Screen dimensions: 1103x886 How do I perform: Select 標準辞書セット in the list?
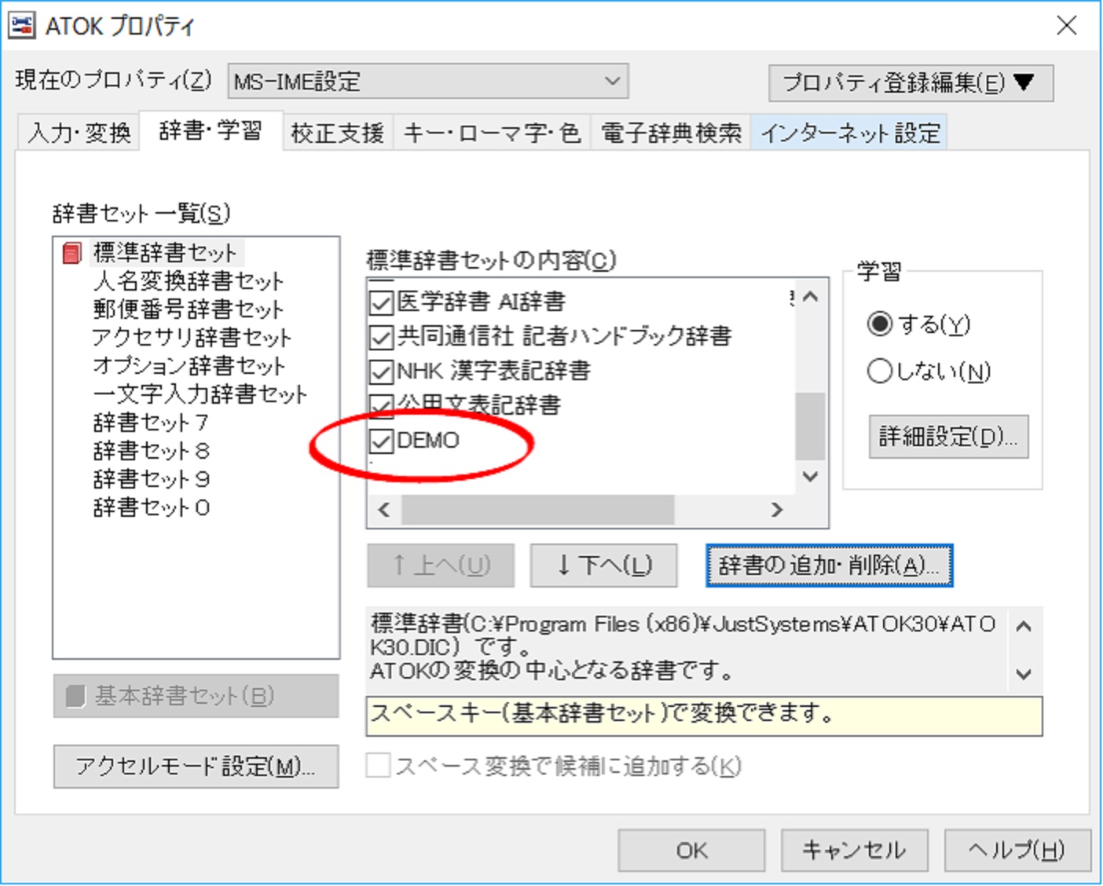[x=165, y=253]
